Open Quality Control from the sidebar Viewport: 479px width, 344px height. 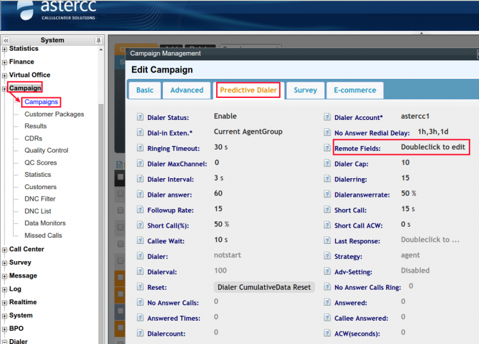pyautogui.click(x=46, y=150)
